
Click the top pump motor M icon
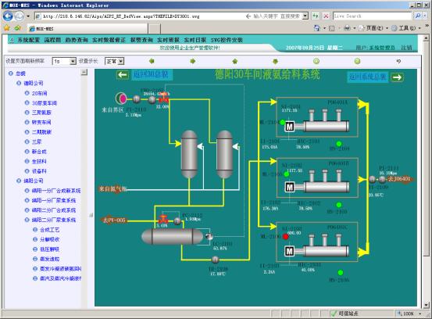click(290, 127)
